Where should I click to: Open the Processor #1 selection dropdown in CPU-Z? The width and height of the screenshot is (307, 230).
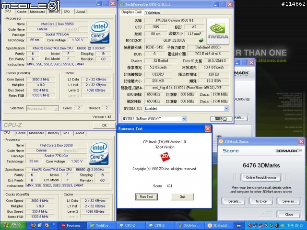(56, 108)
